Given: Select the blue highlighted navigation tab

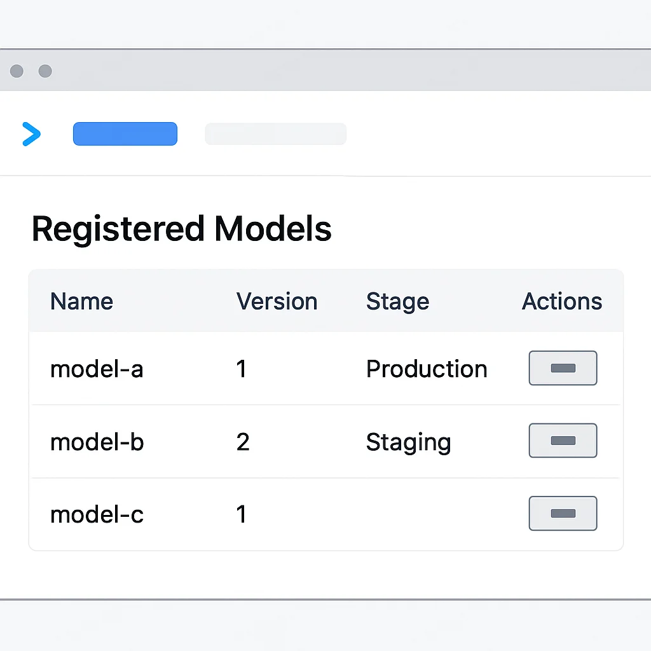Looking at the screenshot, I should [x=125, y=134].
